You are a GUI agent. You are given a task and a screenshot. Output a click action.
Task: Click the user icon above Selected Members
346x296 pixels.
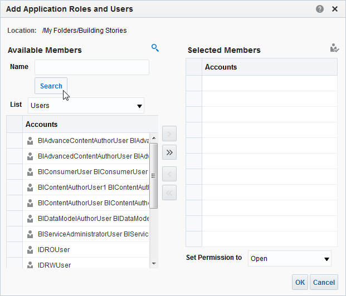click(334, 48)
